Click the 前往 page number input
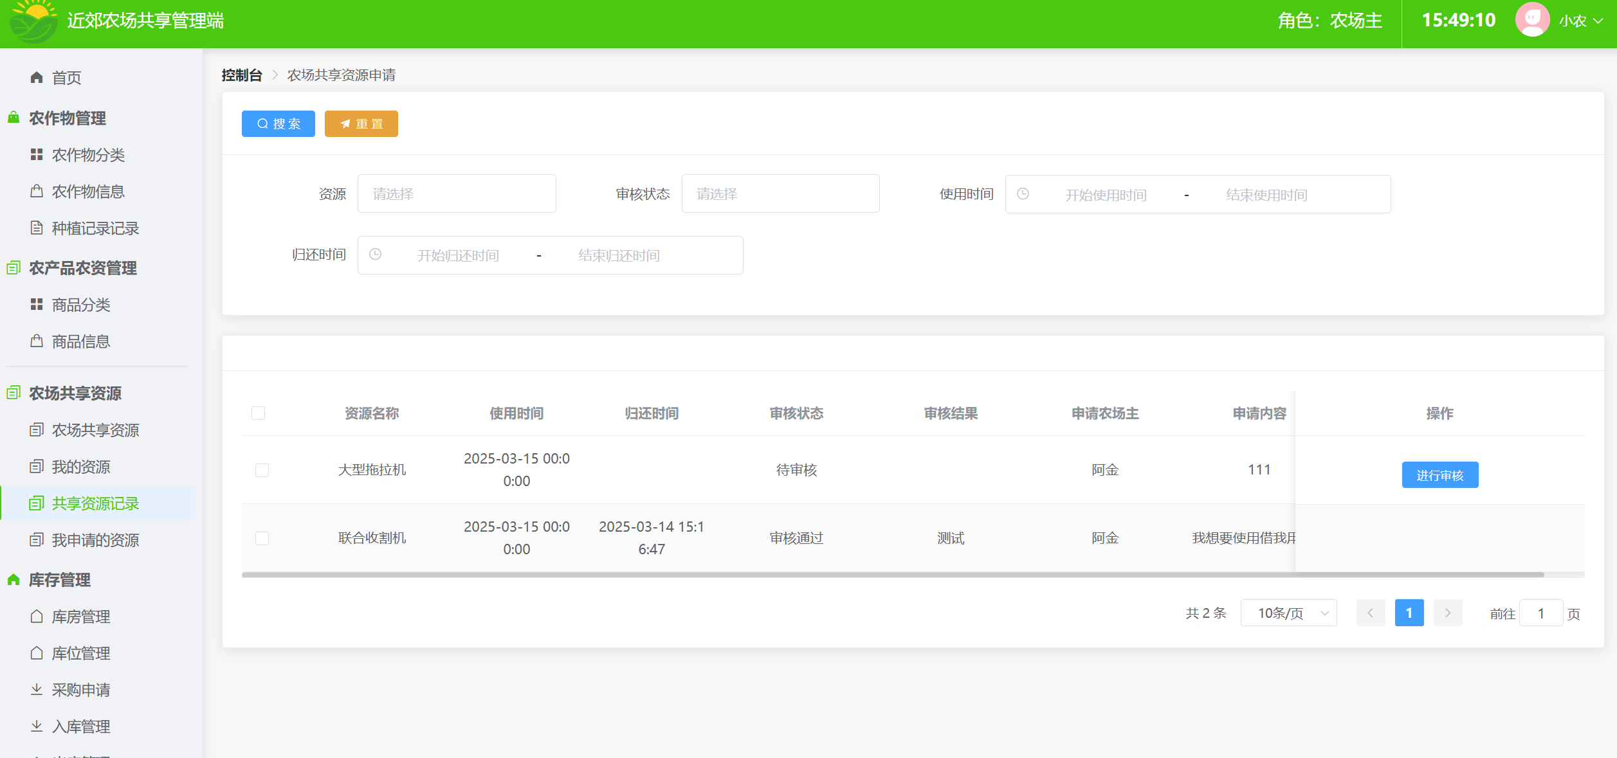 point(1541,613)
